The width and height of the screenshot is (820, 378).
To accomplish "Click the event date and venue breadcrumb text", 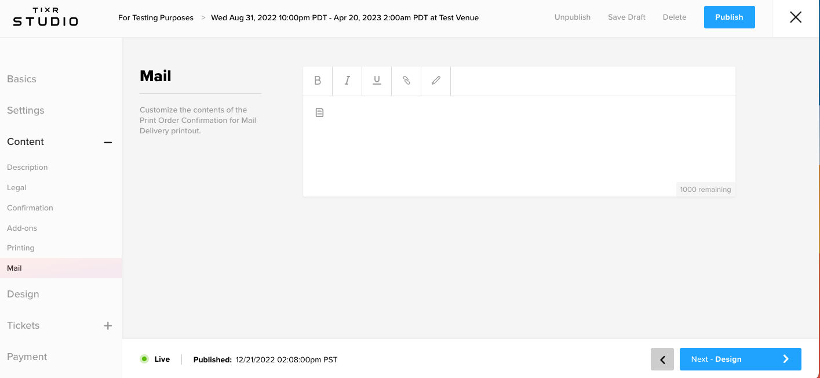I will click(345, 17).
